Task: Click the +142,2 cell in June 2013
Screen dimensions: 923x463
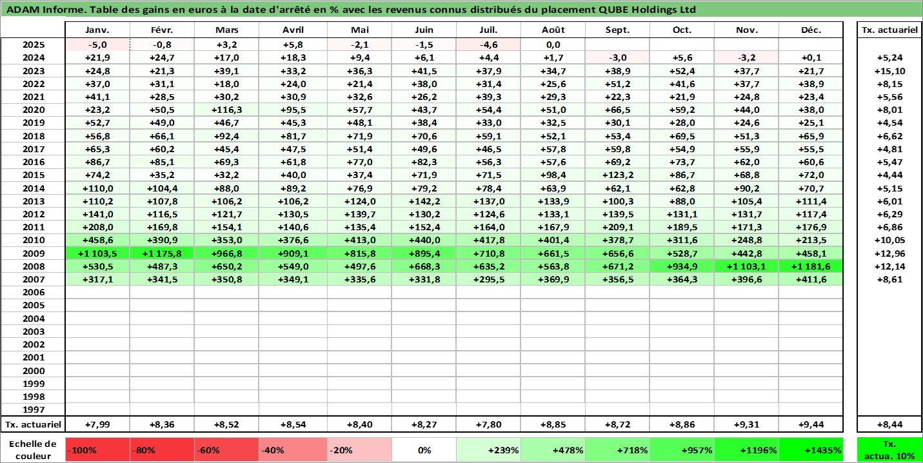Action: pos(424,201)
